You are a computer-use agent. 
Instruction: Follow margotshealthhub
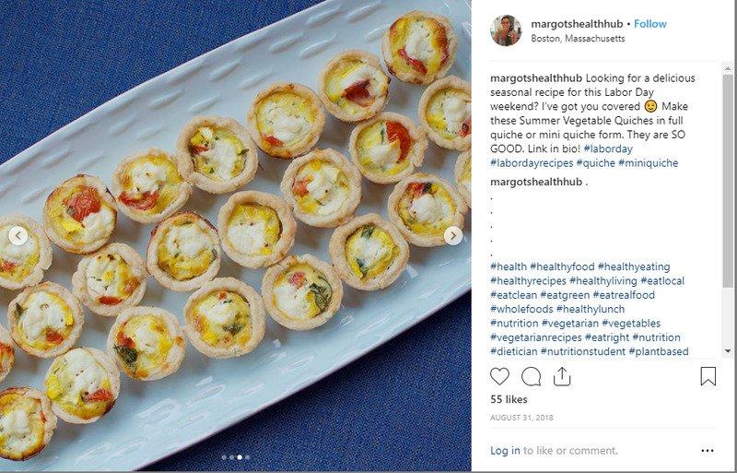click(x=650, y=24)
